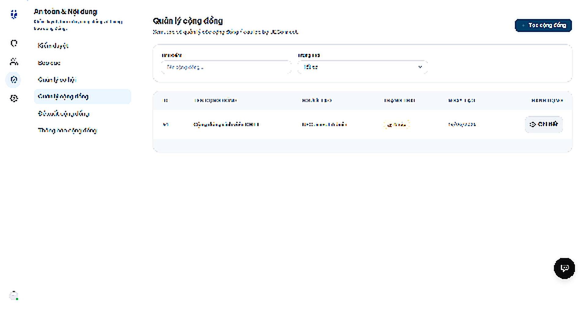Screen dimensions: 587x315
Task: Click the Tạo cộng đồng button
Action: coord(543,25)
